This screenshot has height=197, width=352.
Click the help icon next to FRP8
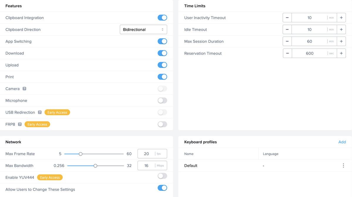(20, 124)
